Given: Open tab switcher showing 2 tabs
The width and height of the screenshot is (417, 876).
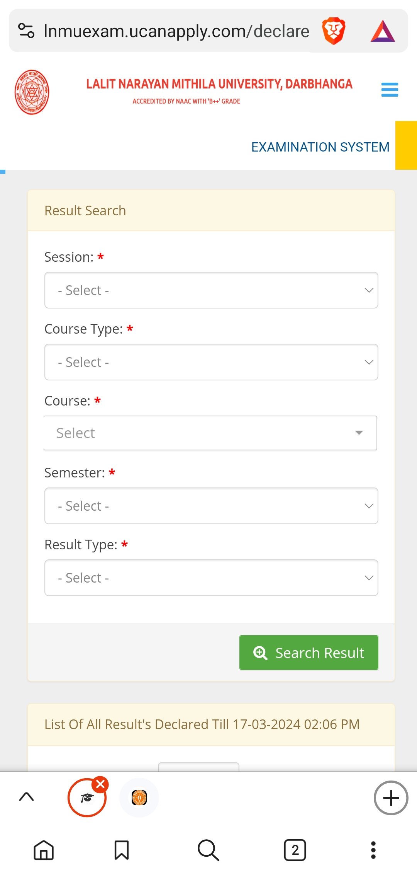Looking at the screenshot, I should click(x=295, y=850).
